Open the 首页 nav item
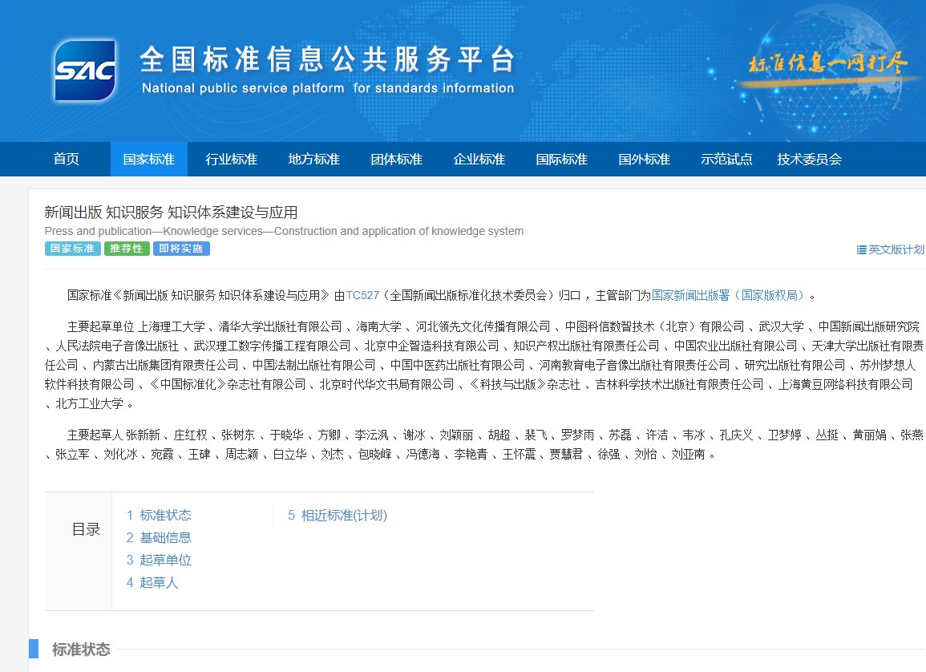 66,159
